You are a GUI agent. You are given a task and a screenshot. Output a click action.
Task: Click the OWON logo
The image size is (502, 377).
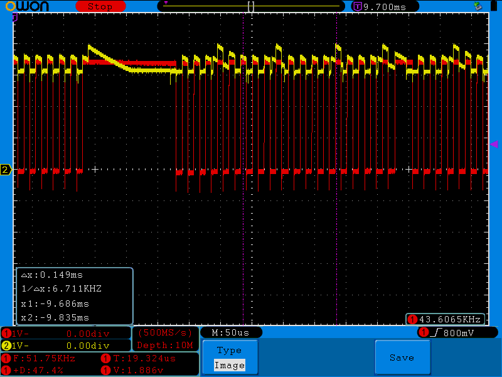(27, 6)
